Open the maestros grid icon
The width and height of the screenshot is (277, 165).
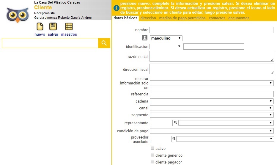point(69,26)
